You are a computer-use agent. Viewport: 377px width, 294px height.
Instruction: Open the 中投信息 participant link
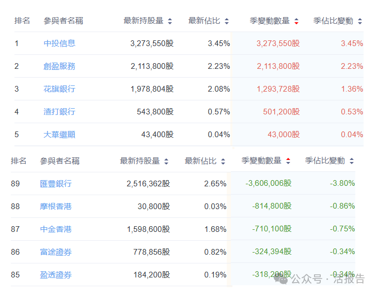coord(59,43)
